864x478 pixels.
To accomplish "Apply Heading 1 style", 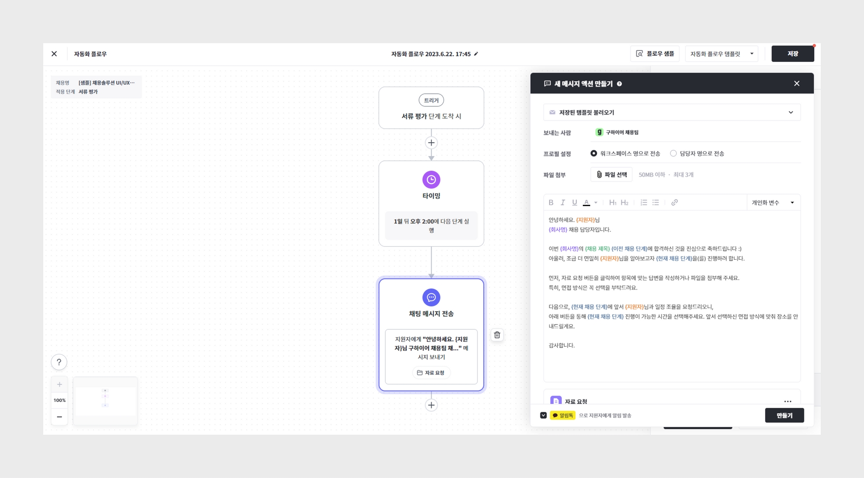I will tap(612, 202).
